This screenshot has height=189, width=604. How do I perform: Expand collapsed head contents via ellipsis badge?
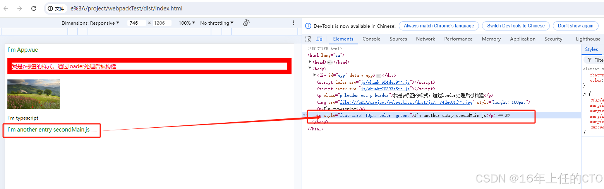329,62
